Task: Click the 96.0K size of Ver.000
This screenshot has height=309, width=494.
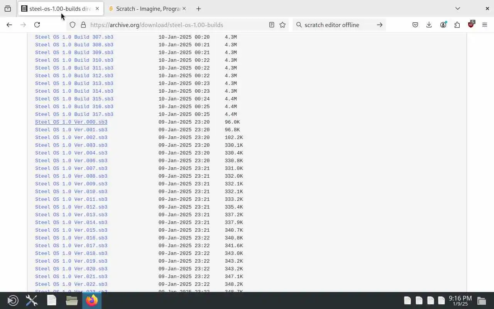Action: click(x=232, y=122)
